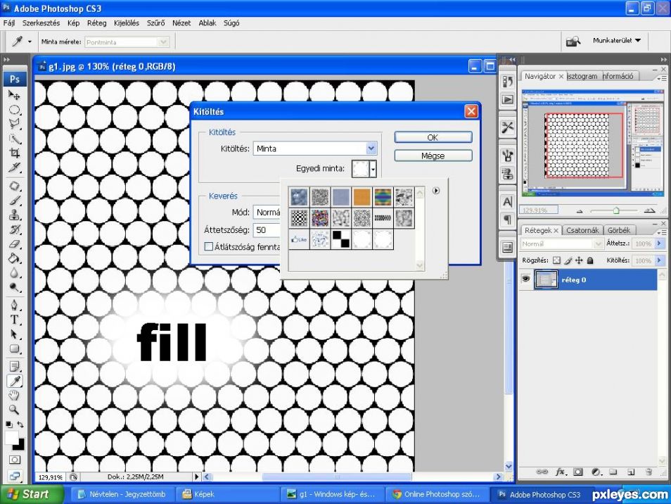Switch to Névtelen - Jegyzettömb taskbar window

[x=122, y=494]
